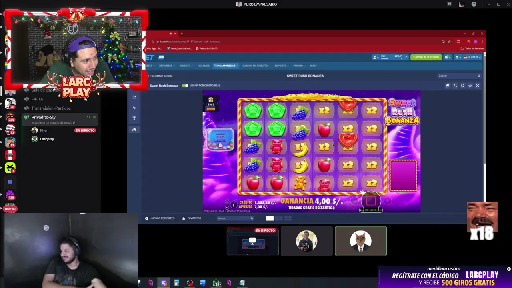
Task: Open the Directo menu
Action: pos(186,66)
